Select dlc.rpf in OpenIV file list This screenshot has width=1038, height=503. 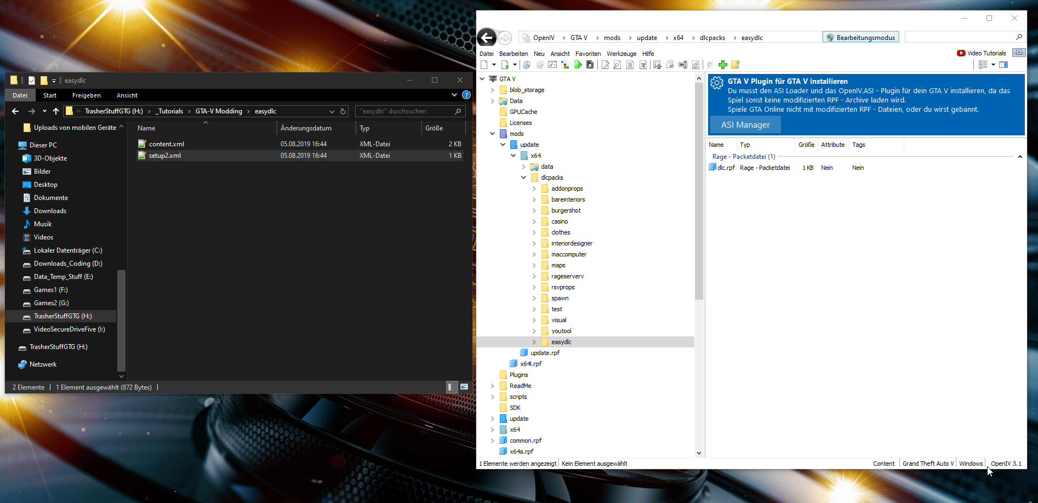pyautogui.click(x=721, y=168)
